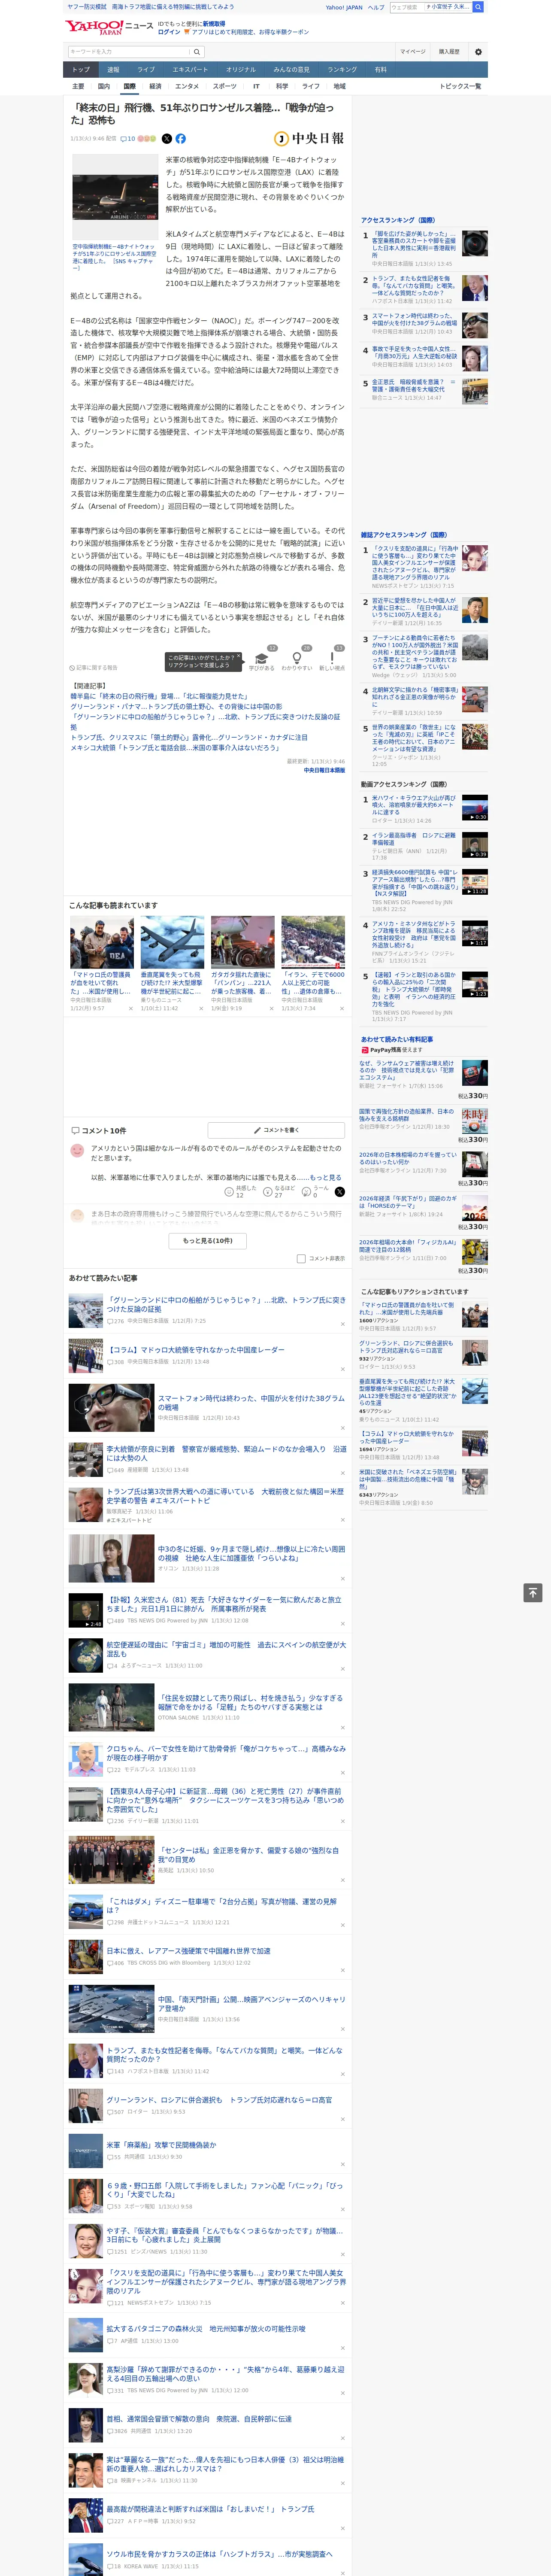Screen dimensions: 551x2576
Task: Dismiss the マドゥロ氏の警護員 recommended card via x
Action: click(x=130, y=1009)
